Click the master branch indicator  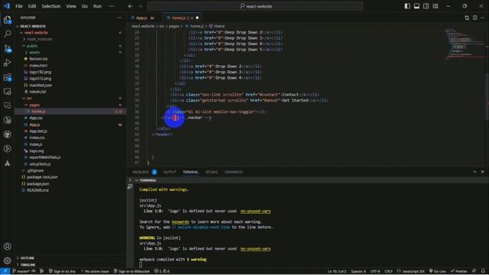[x=21, y=271]
